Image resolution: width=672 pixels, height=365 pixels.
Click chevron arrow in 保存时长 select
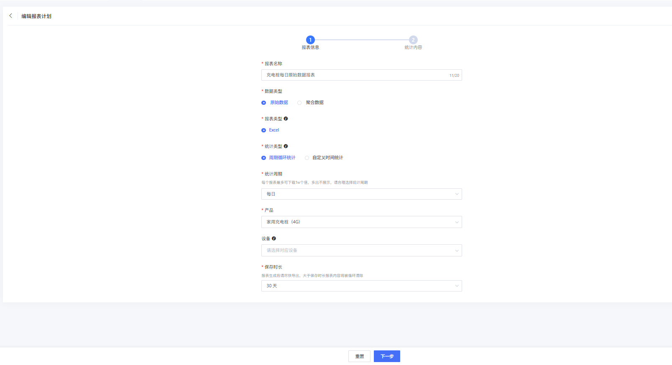click(x=457, y=286)
